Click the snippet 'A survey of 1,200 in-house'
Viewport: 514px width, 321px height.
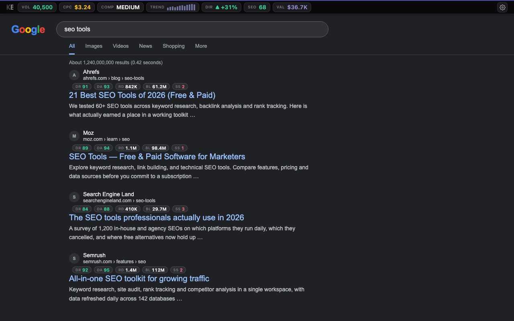point(182,233)
